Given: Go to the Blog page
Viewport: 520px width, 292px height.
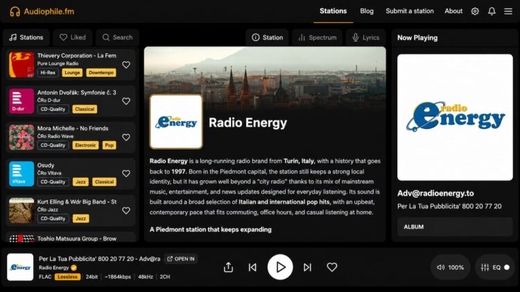Looking at the screenshot, I should click(367, 11).
